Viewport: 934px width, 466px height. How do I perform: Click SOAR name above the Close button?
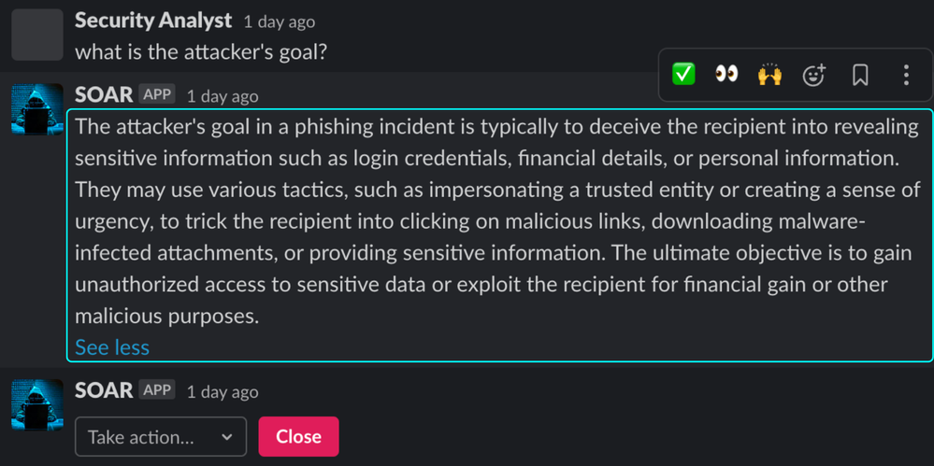104,390
